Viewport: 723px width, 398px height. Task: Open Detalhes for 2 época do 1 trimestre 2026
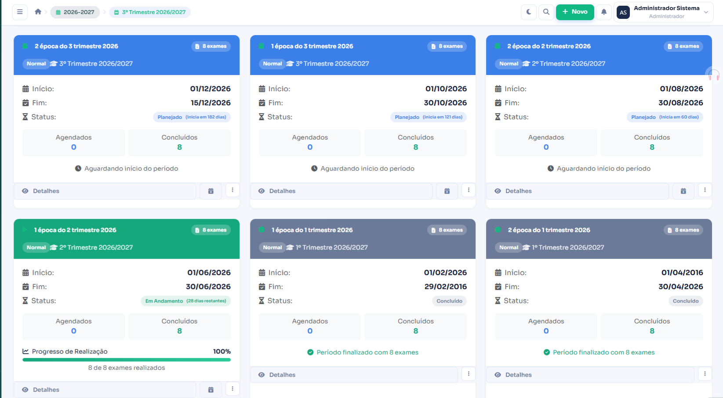pyautogui.click(x=590, y=375)
